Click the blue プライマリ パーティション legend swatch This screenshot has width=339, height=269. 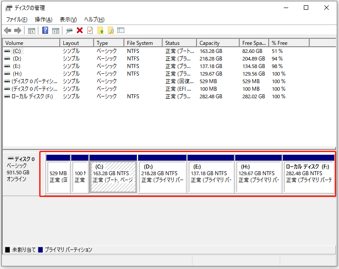tap(41, 250)
